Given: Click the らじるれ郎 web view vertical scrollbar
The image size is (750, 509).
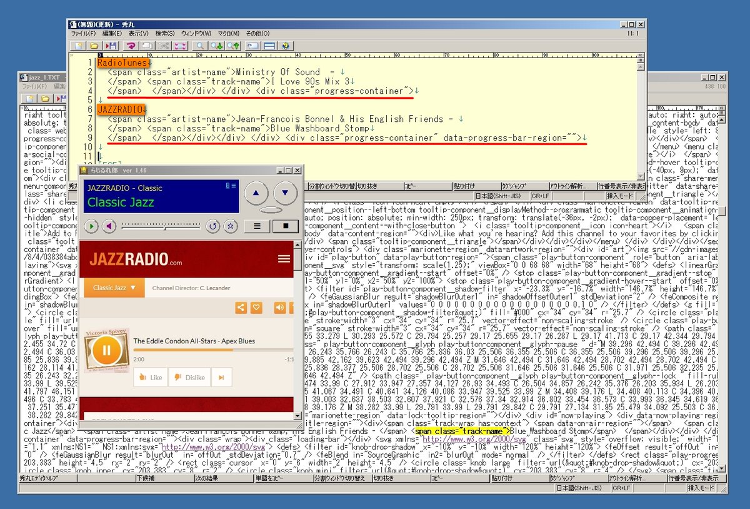Looking at the screenshot, I should [x=297, y=329].
